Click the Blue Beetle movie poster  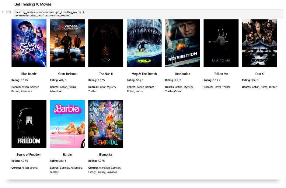[x=29, y=43]
